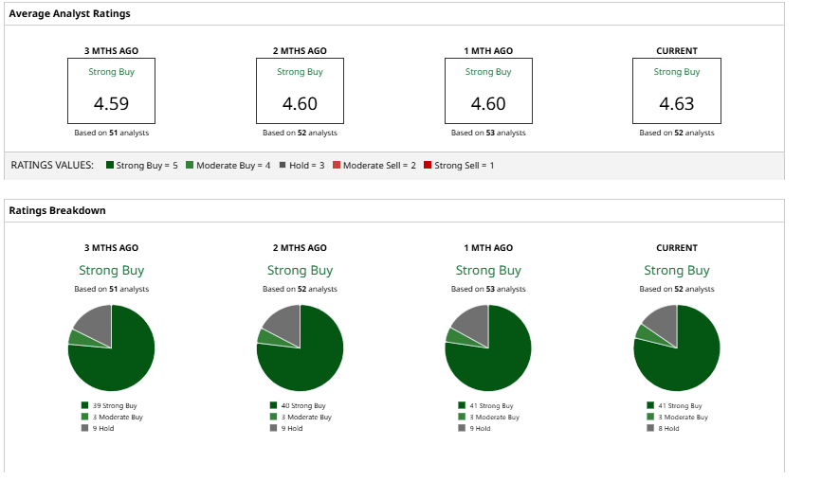
Task: Click the CURRENT 4.63 rating box
Action: pos(677,91)
